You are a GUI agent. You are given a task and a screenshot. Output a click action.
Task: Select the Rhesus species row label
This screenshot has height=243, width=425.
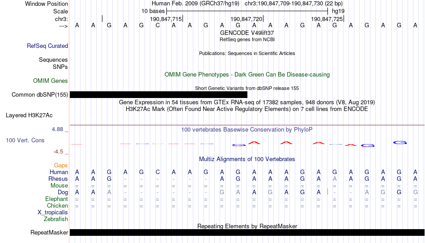point(58,179)
